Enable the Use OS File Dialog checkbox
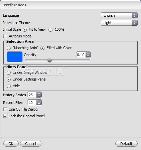 (5, 109)
